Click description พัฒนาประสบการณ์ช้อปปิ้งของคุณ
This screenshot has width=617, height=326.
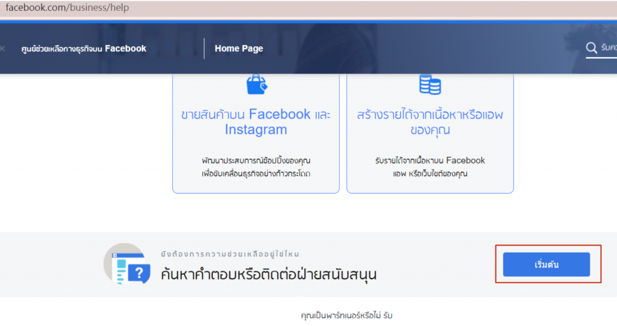coord(256,160)
